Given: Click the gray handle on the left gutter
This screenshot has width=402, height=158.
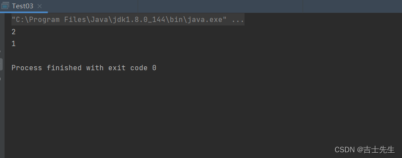Looking at the screenshot, I should pos(1,64).
